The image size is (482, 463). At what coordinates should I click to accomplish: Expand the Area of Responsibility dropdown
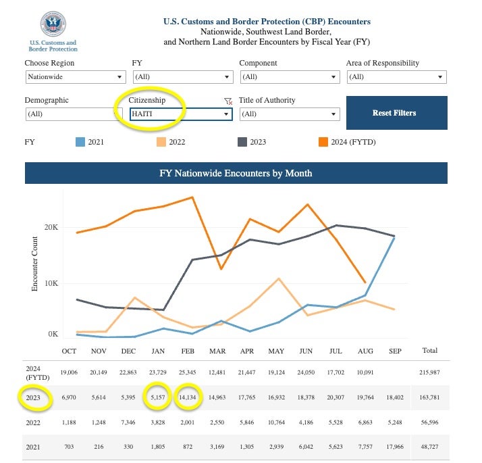[396, 77]
